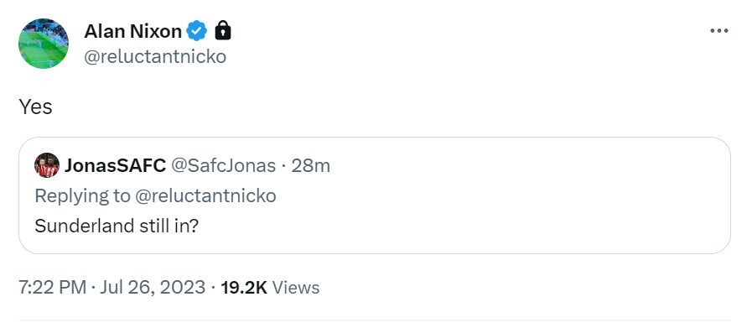Click the Alan Nixon display name
747x328 pixels.
pyautogui.click(x=132, y=32)
